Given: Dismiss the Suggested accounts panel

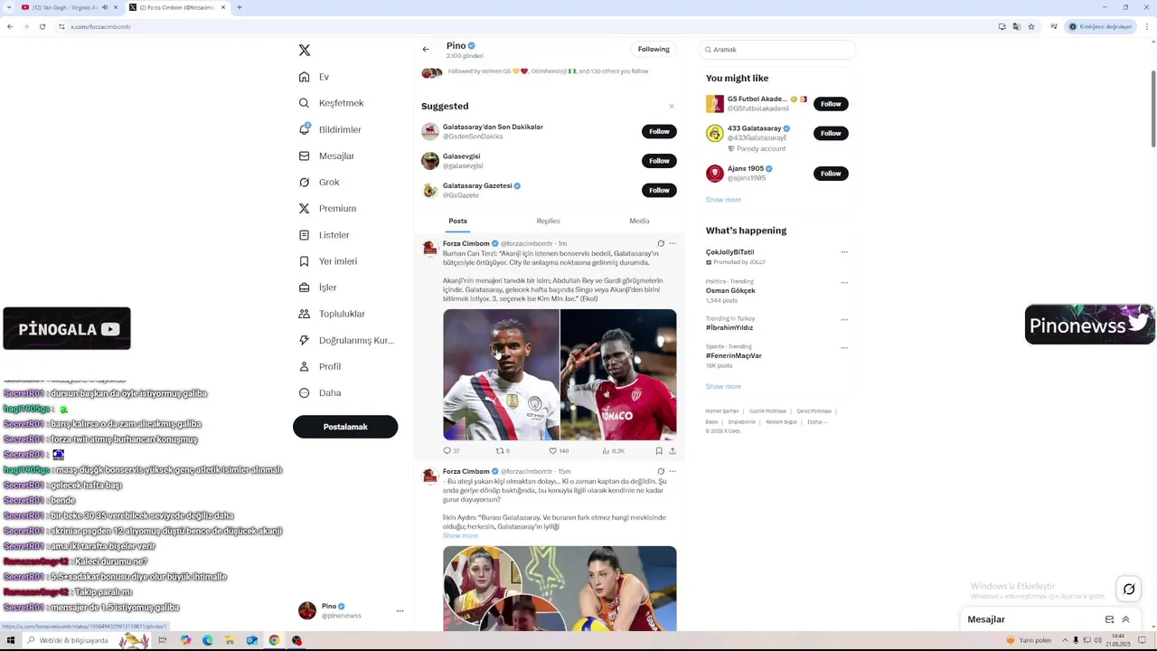Looking at the screenshot, I should 672,107.
